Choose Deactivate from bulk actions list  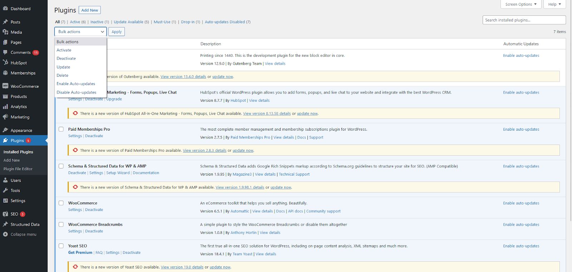click(80, 59)
